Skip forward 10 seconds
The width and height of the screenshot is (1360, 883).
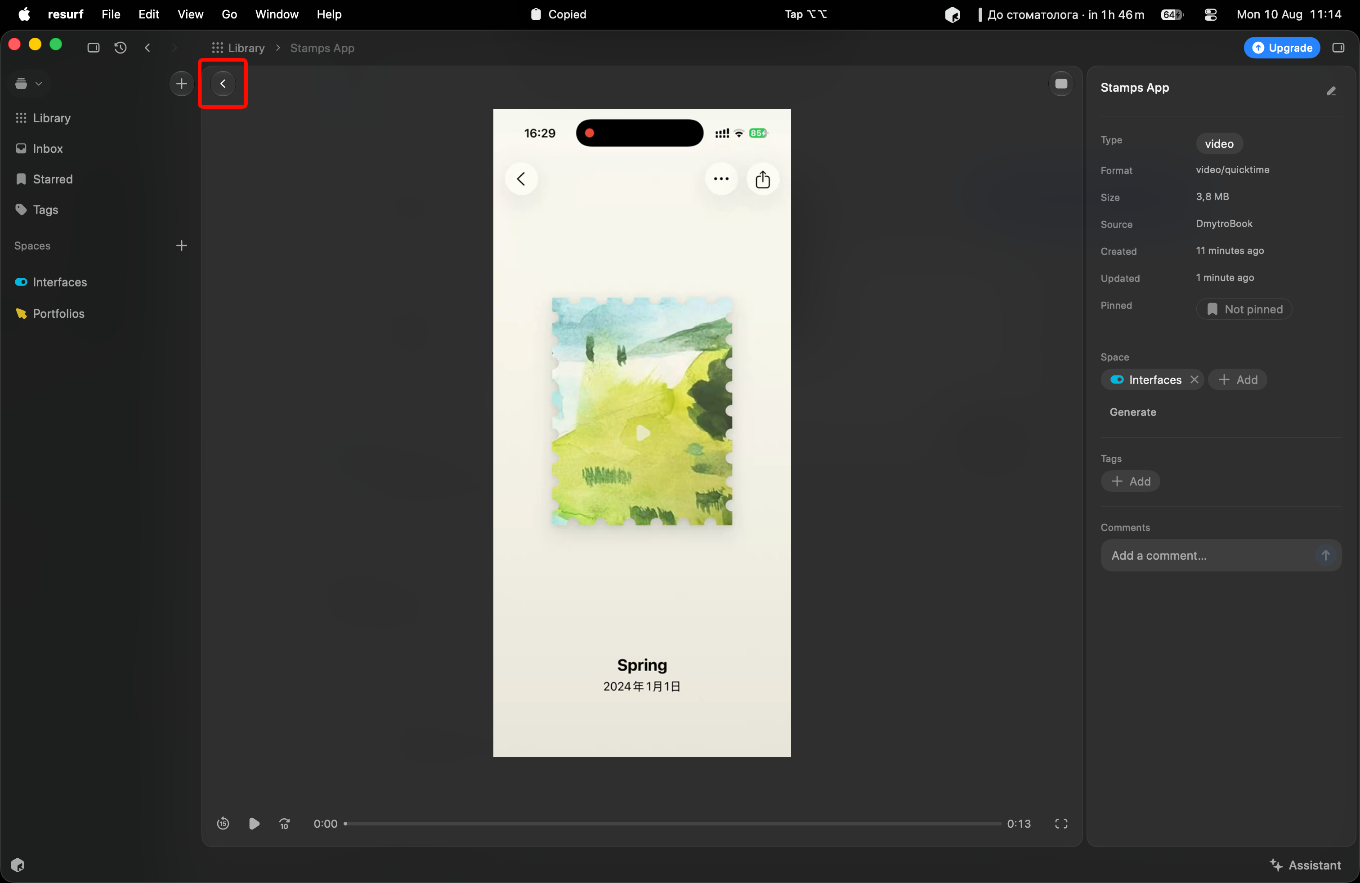285,824
